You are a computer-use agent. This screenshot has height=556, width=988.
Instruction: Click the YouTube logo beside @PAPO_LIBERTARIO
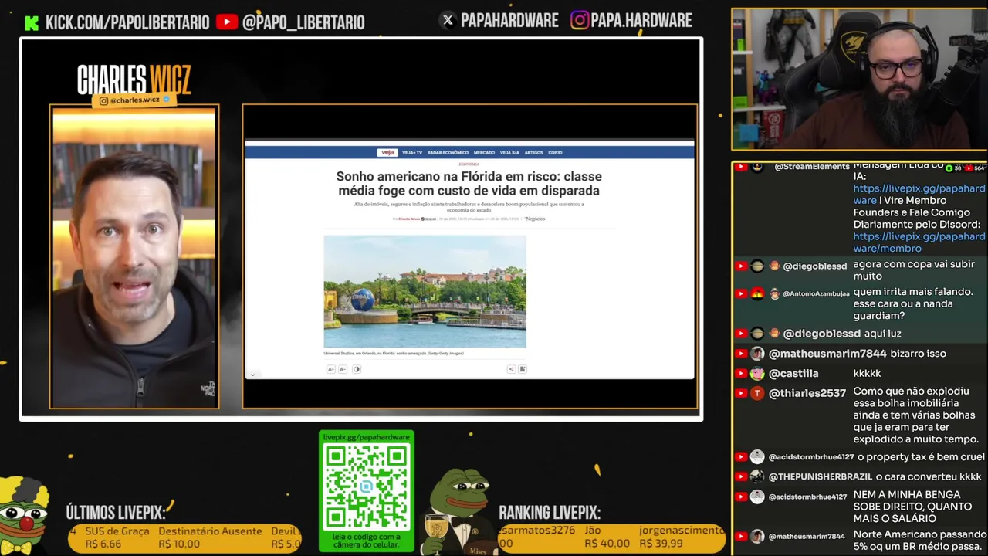coord(227,22)
